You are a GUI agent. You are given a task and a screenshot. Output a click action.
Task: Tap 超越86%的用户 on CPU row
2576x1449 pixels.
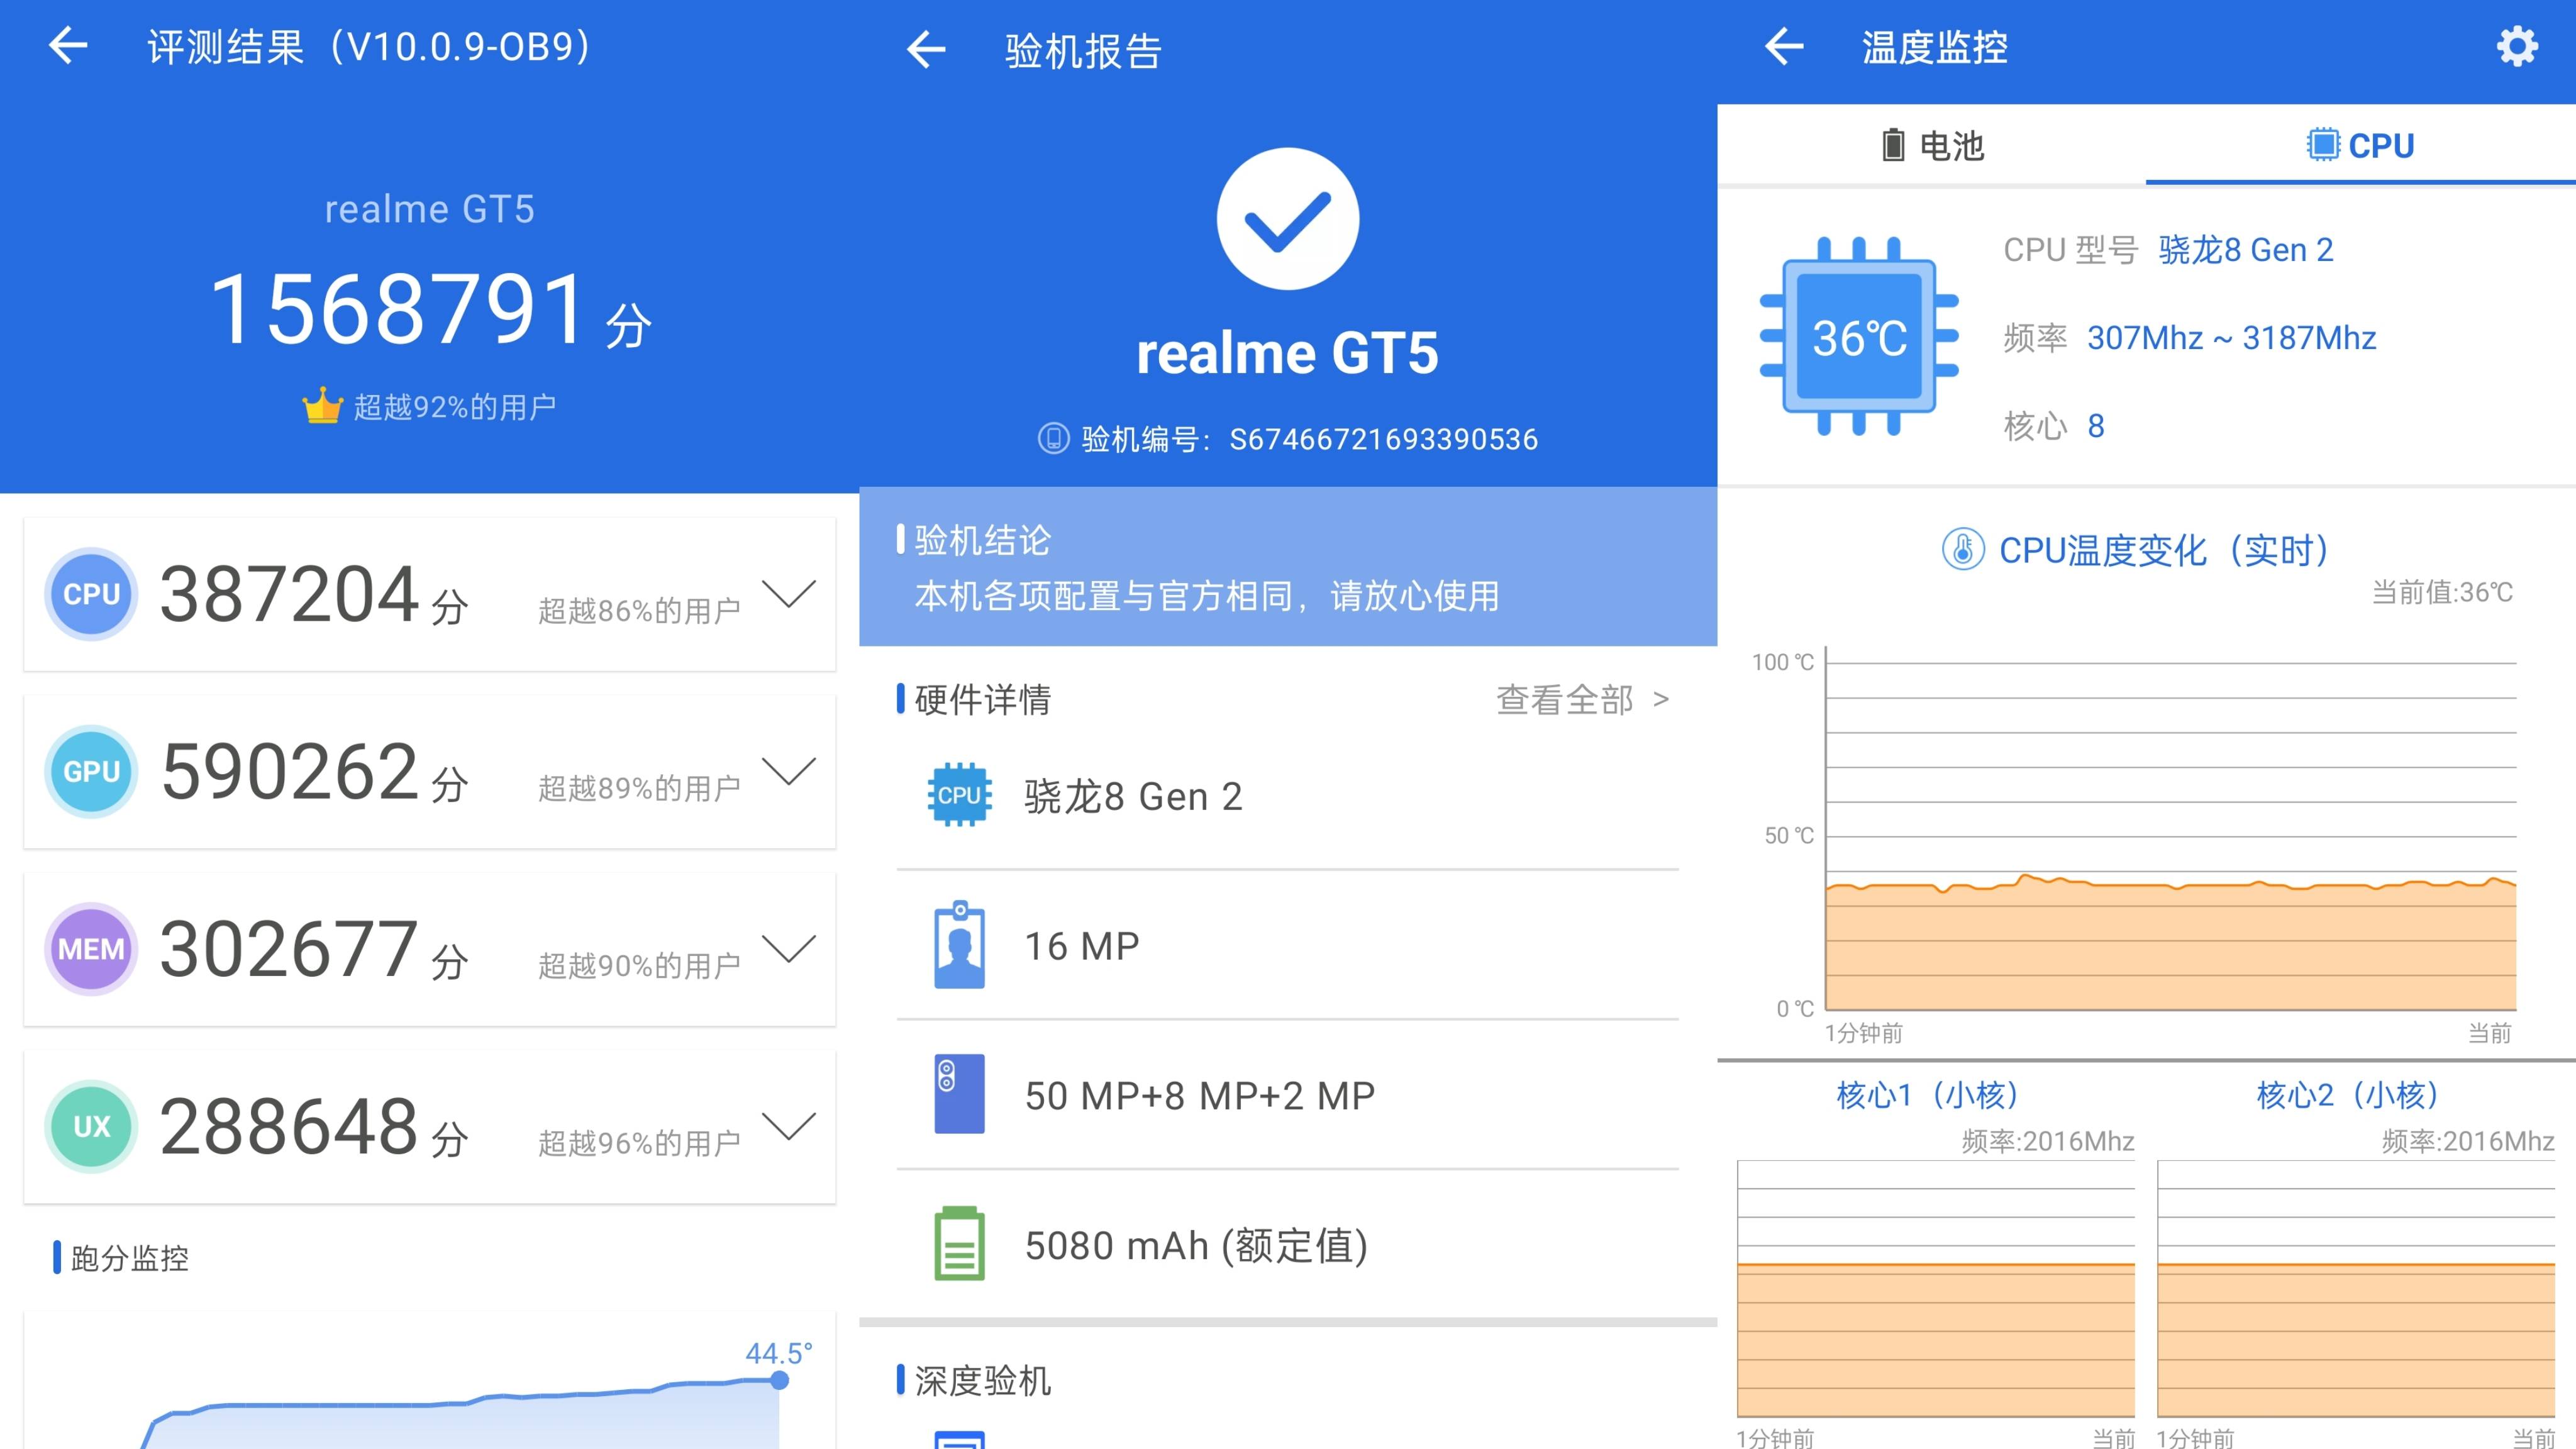(x=639, y=610)
